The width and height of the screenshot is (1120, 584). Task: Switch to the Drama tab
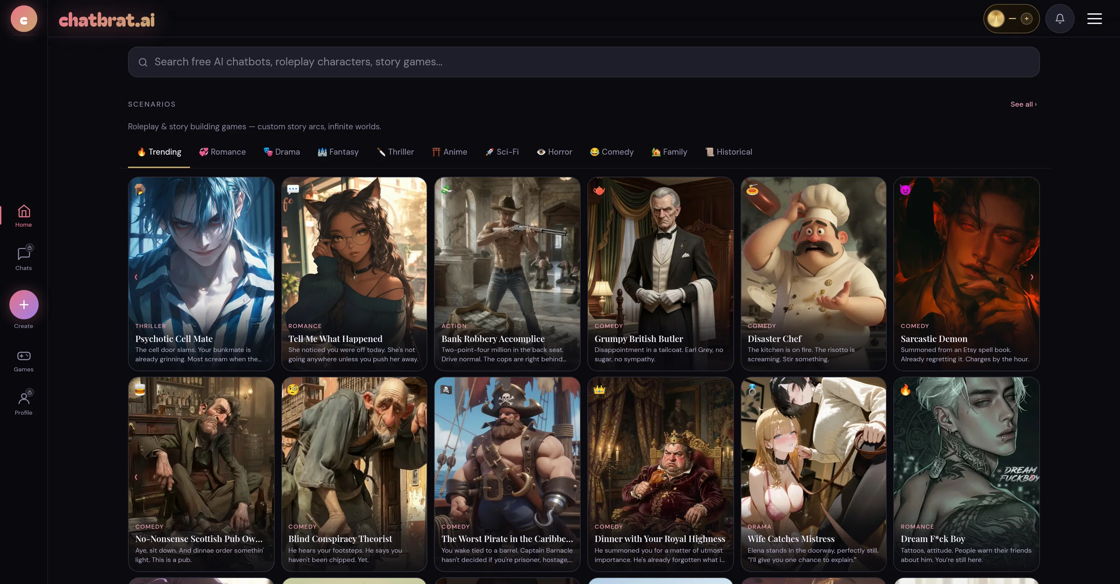(x=282, y=152)
